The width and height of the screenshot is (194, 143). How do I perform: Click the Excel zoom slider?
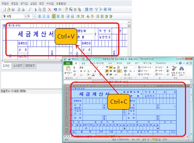179,139
